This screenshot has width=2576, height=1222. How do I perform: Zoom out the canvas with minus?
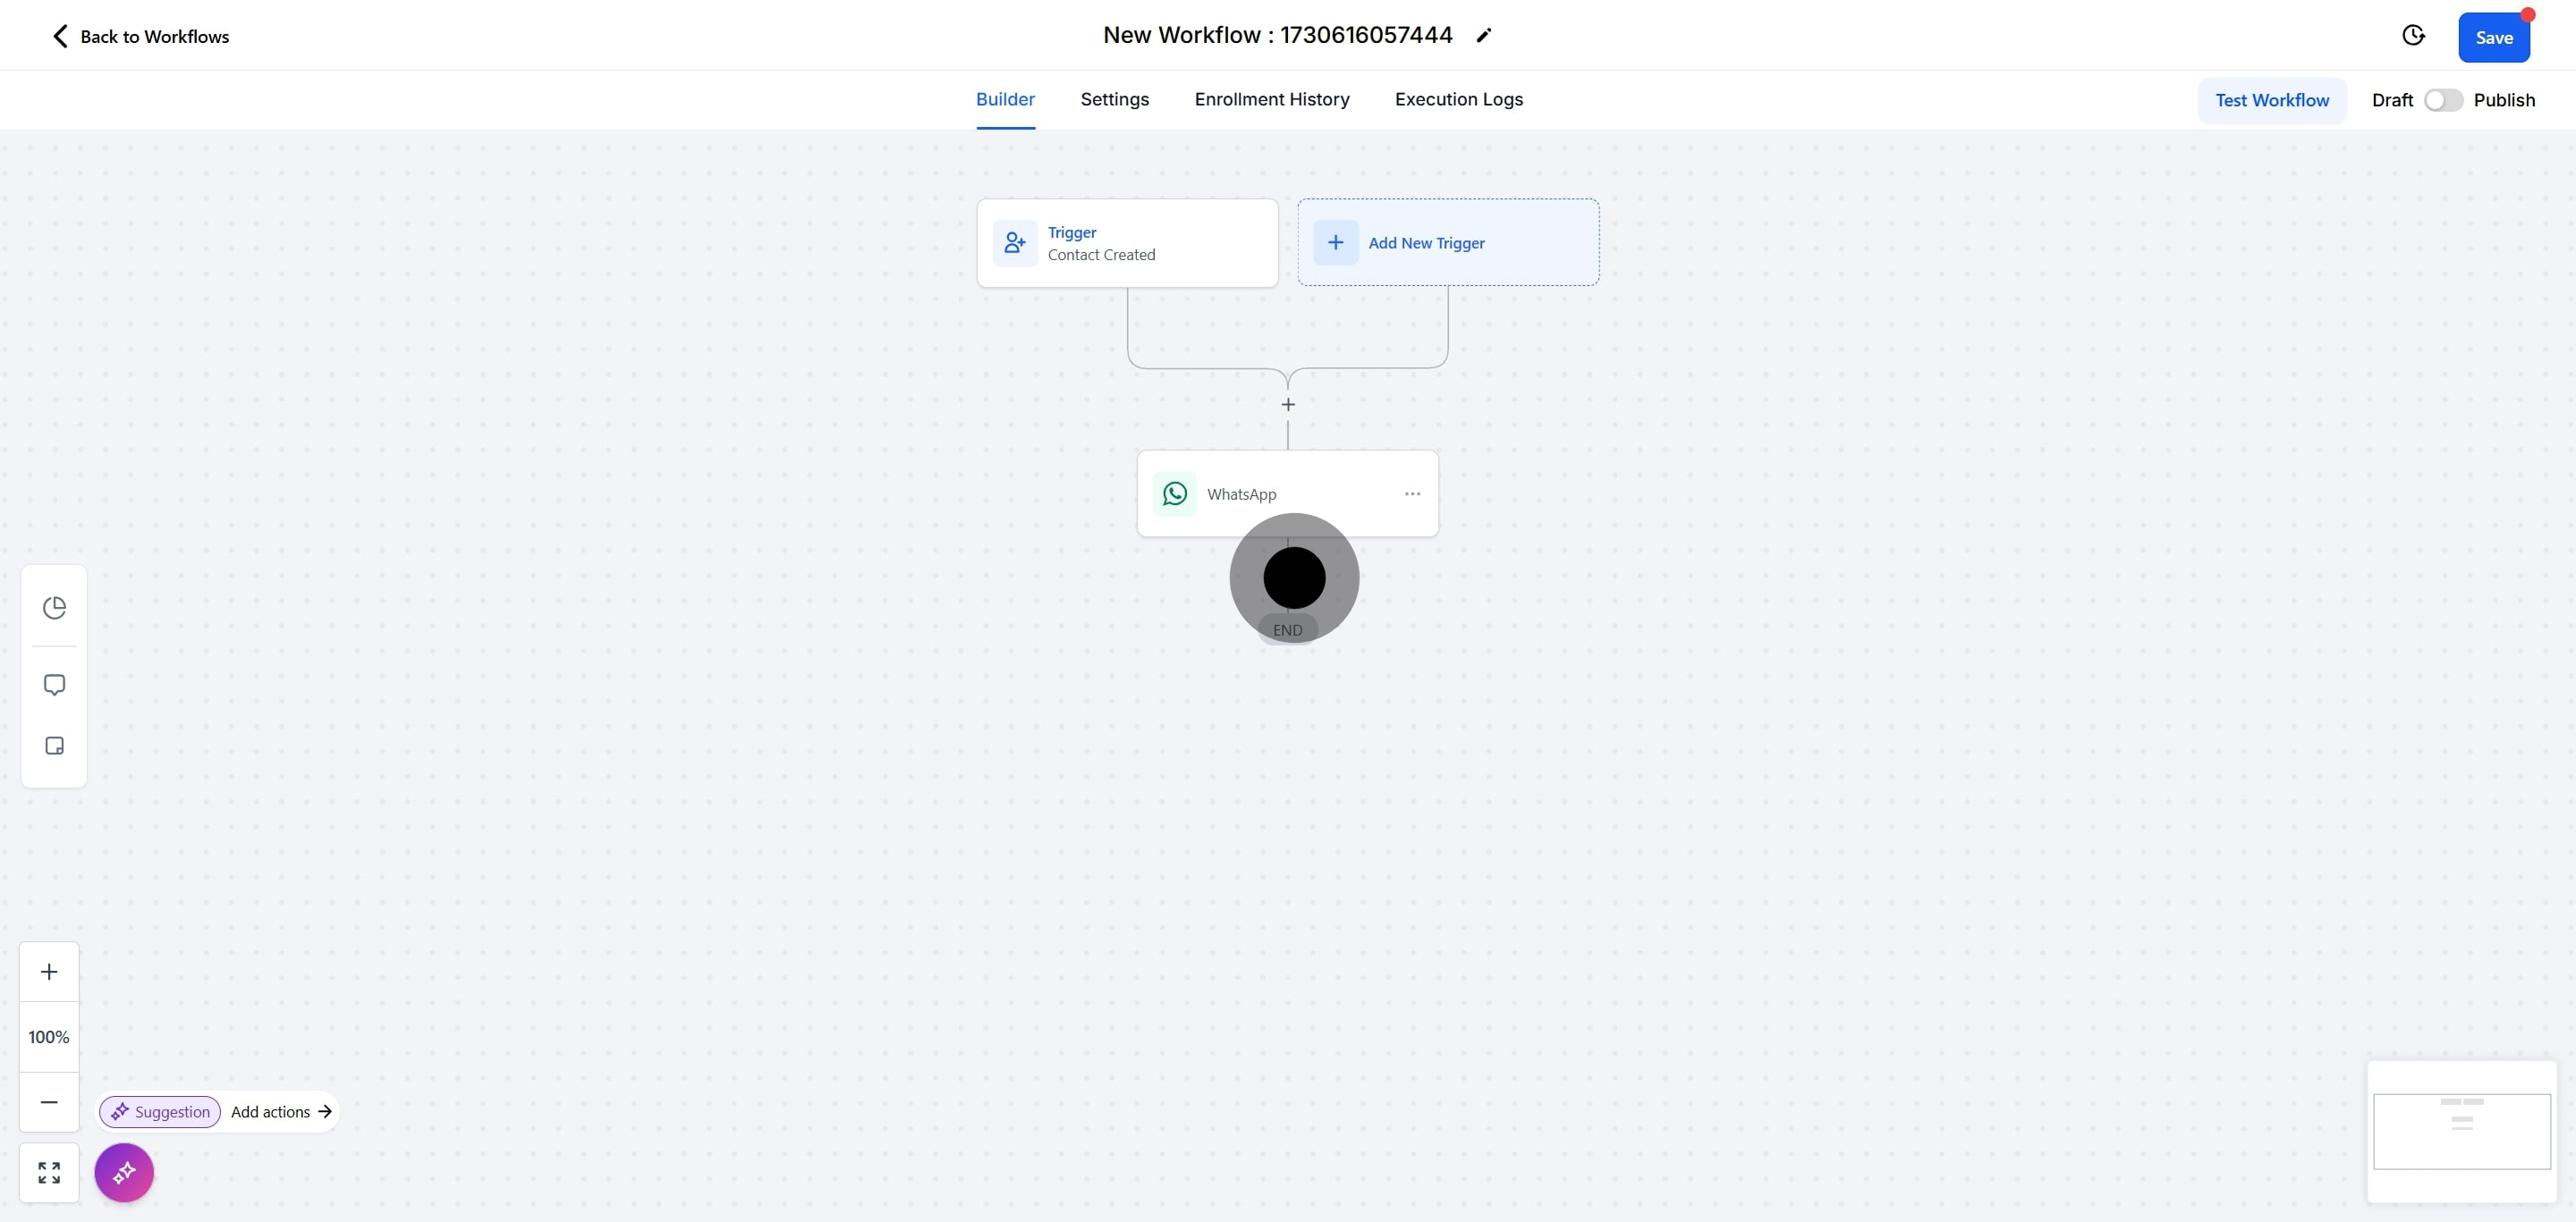pyautogui.click(x=49, y=1101)
